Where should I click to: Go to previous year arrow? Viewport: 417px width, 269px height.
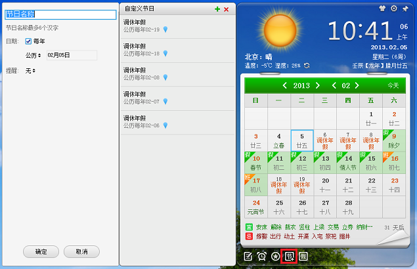coord(284,85)
